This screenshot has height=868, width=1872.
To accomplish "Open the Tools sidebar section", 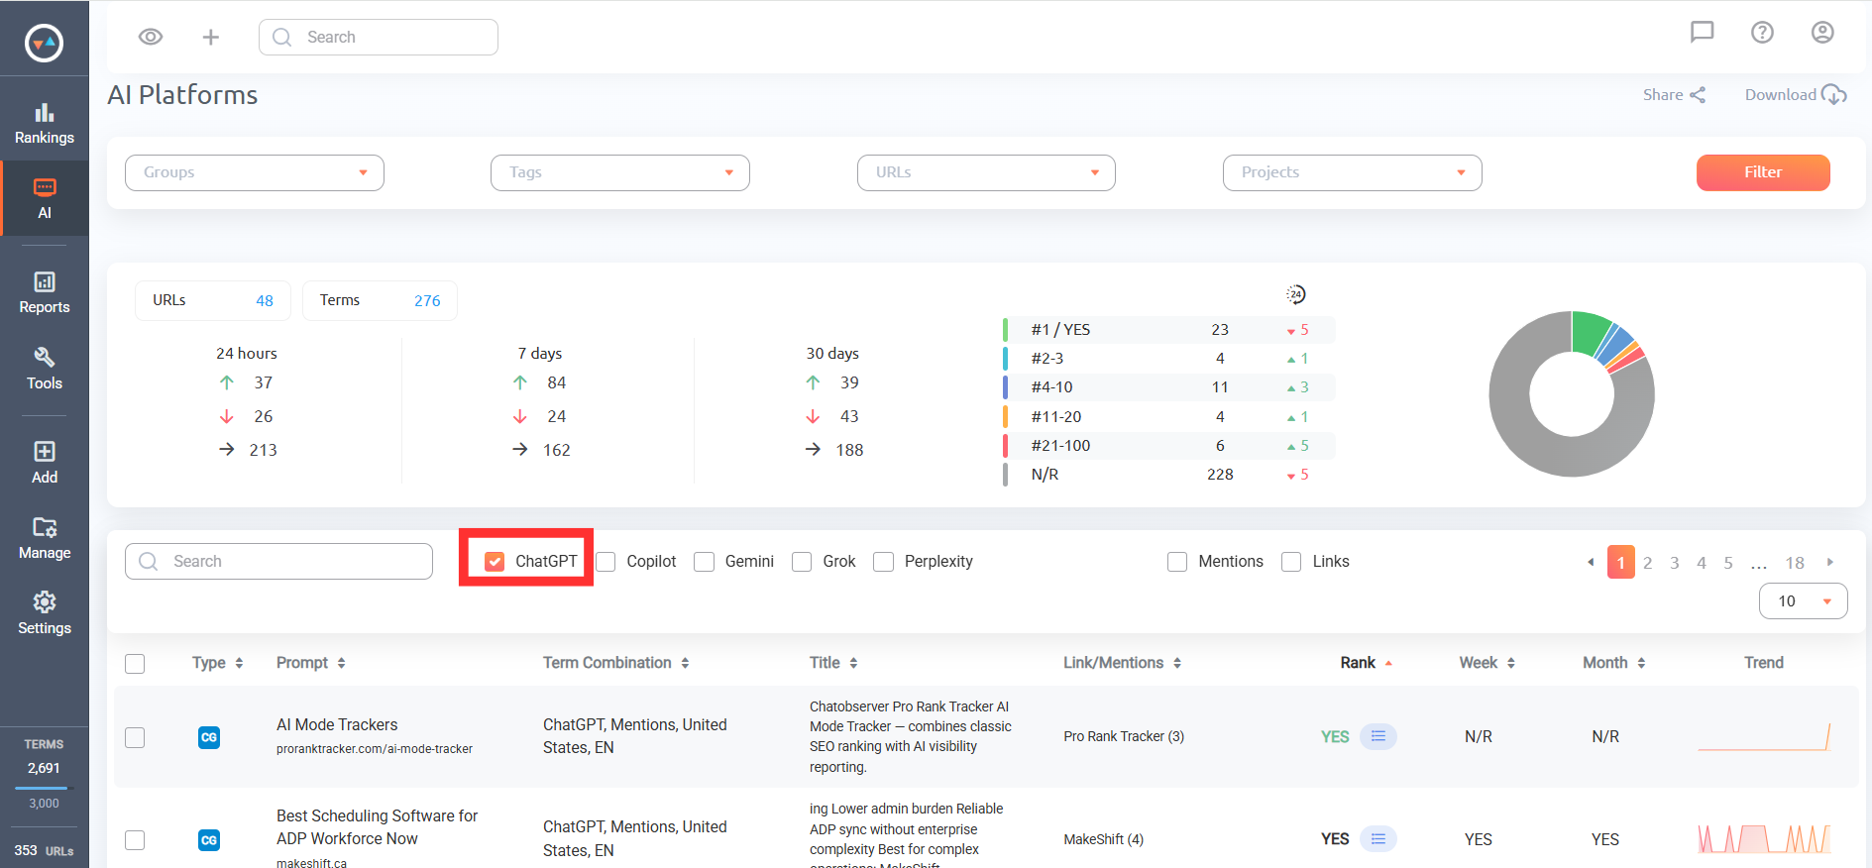I will [45, 369].
